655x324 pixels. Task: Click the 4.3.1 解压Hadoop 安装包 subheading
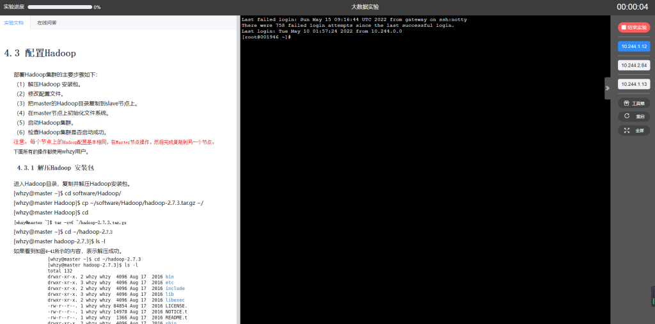[56, 168]
